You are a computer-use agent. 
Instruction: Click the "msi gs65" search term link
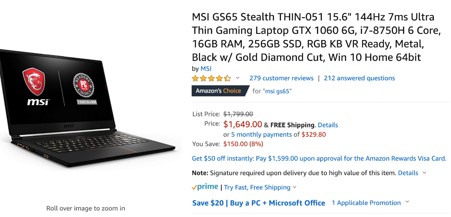pos(277,91)
